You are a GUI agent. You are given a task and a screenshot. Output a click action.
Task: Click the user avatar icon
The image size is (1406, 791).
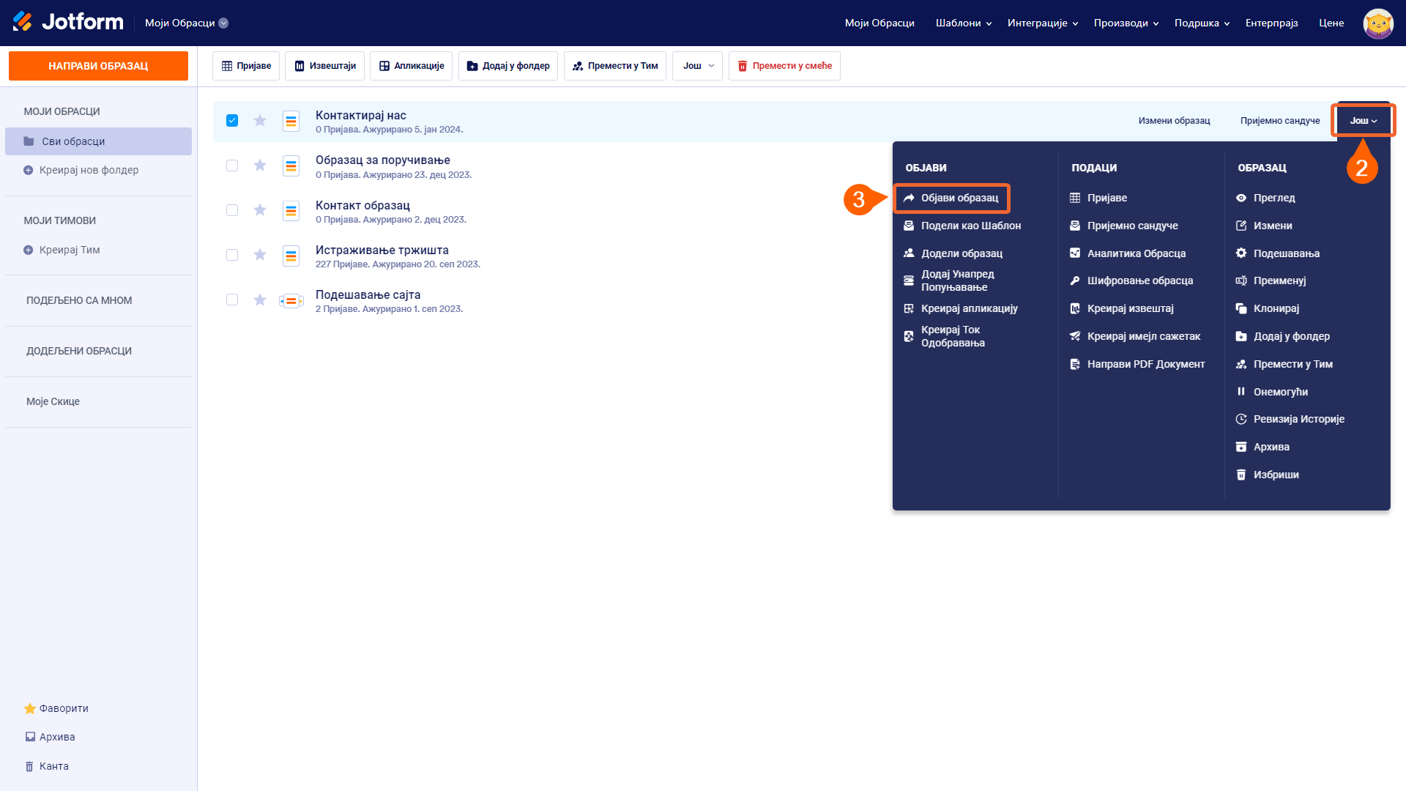pyautogui.click(x=1377, y=23)
